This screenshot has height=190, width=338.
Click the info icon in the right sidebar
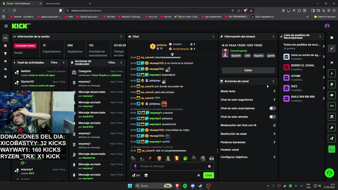(x=332, y=38)
